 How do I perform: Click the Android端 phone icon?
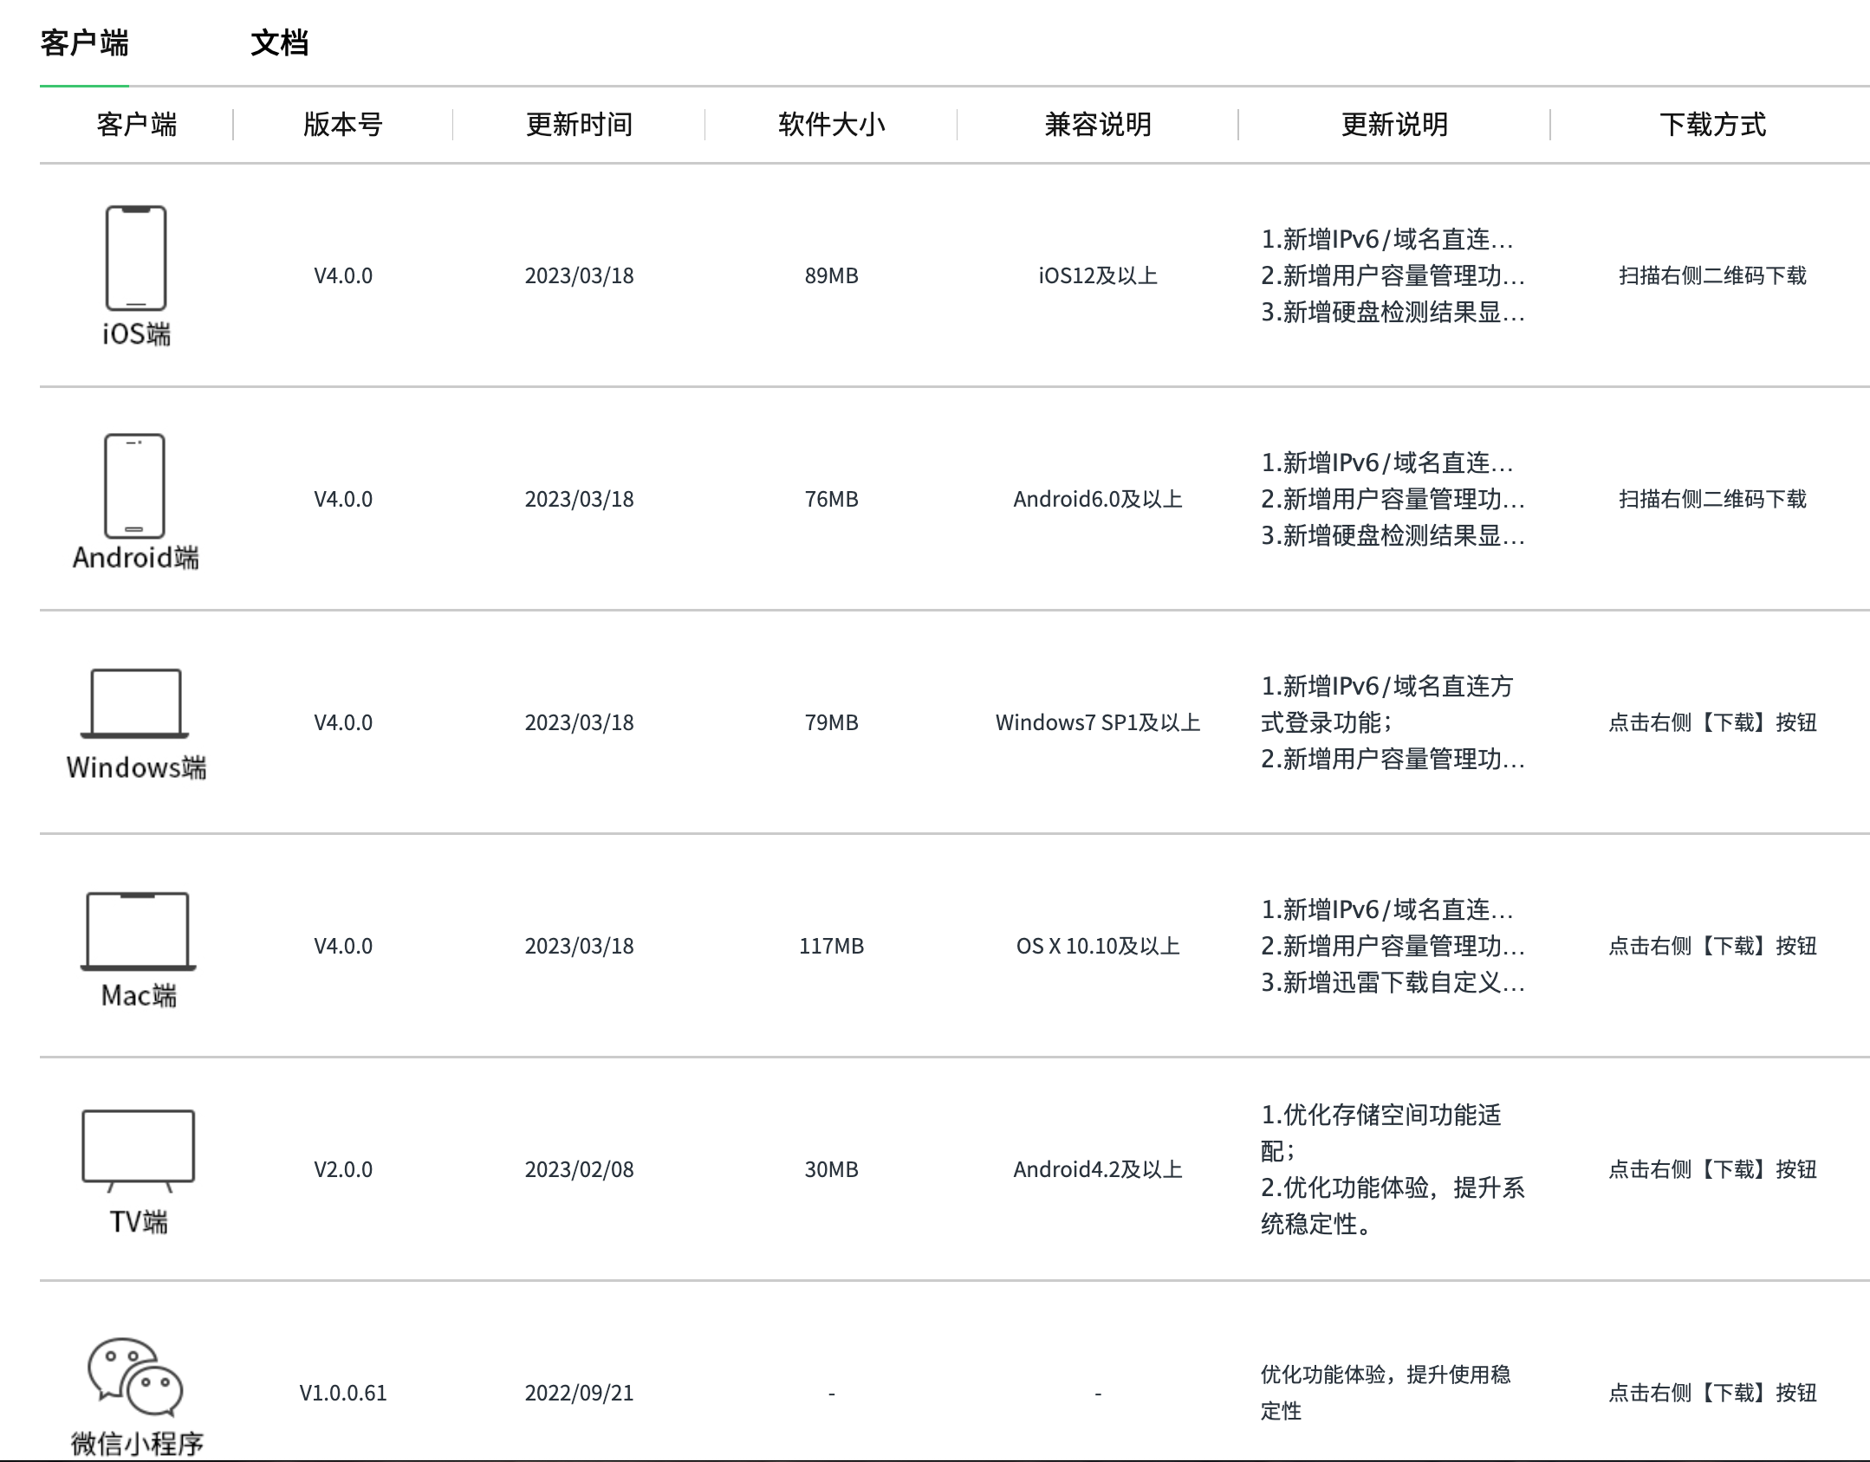point(134,486)
